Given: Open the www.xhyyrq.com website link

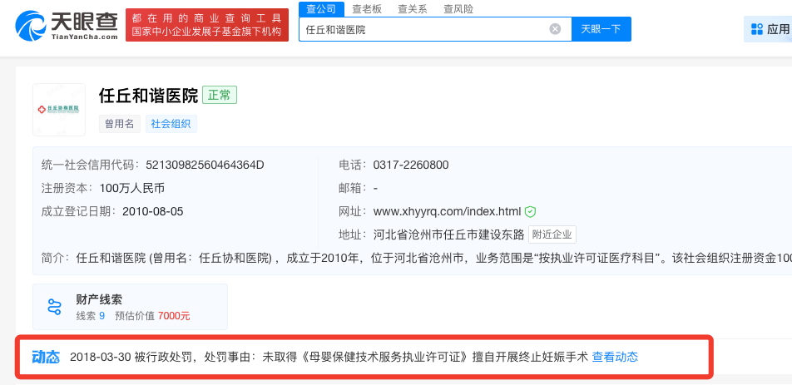Looking at the screenshot, I should pos(447,211).
